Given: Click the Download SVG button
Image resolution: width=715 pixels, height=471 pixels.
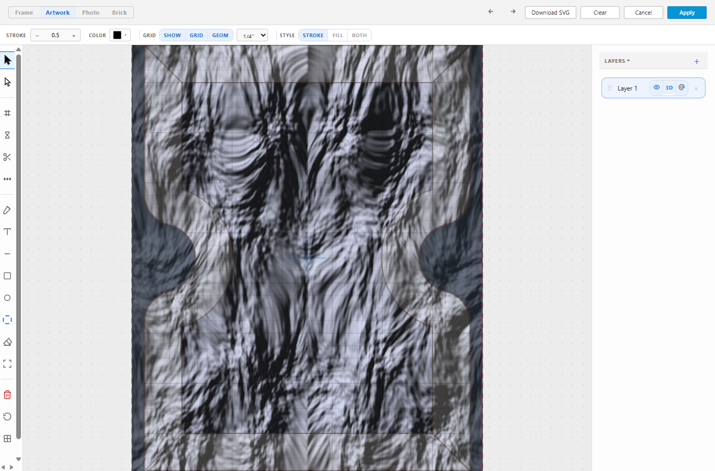Looking at the screenshot, I should tap(551, 13).
